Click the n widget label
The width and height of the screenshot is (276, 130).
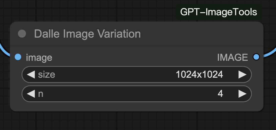(41, 94)
